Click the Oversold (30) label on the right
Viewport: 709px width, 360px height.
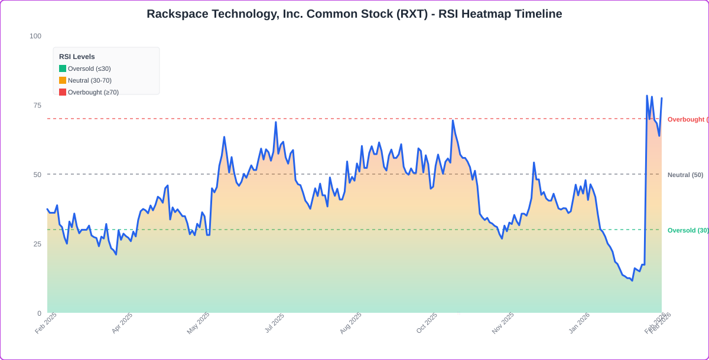[688, 230]
